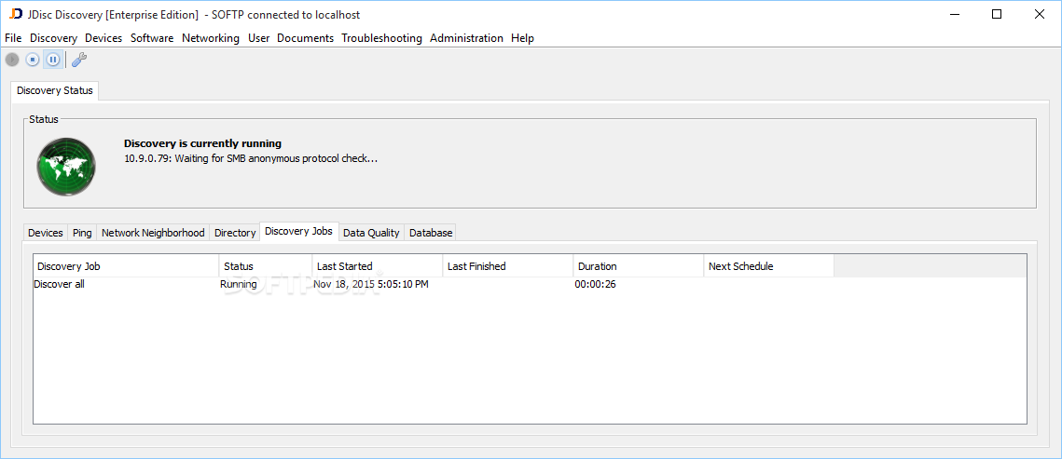Open the Discovery menu
Image resolution: width=1062 pixels, height=459 pixels.
tap(53, 38)
